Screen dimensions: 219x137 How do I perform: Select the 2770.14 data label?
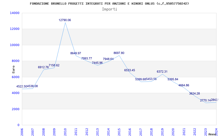205,100
